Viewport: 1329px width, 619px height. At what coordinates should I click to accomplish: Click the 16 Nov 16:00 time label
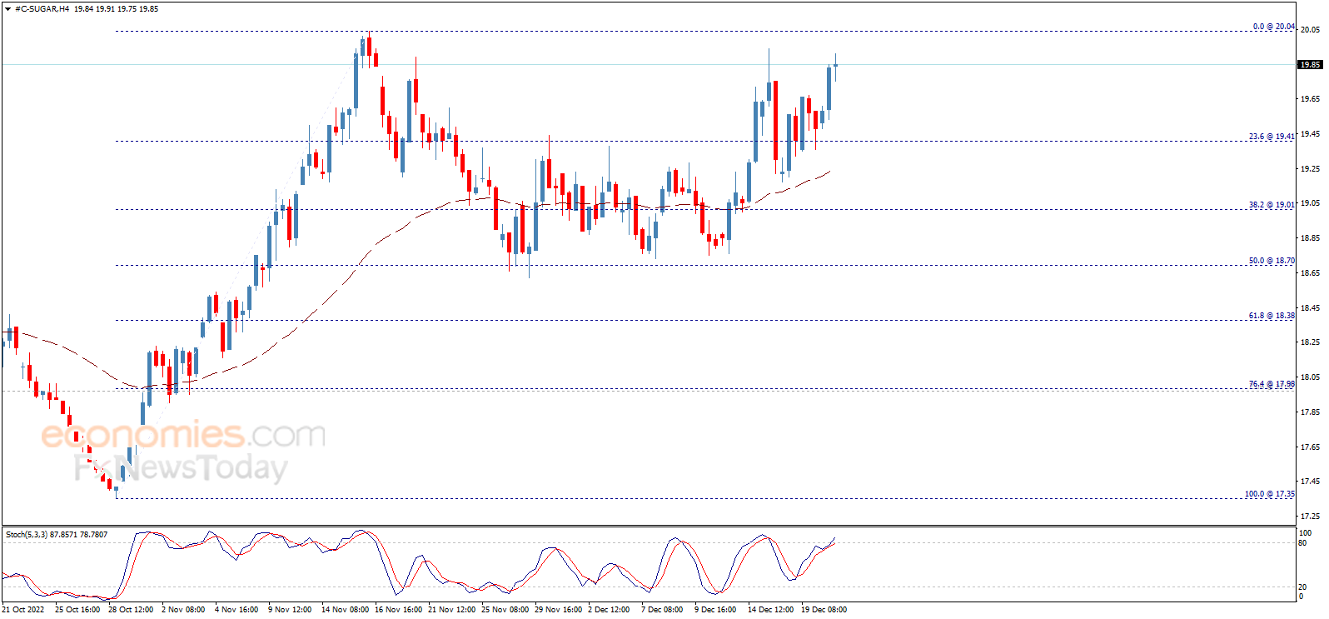[x=398, y=610]
